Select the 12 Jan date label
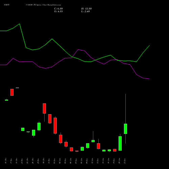The width and height of the screenshot is (169, 169). tap(92, 161)
